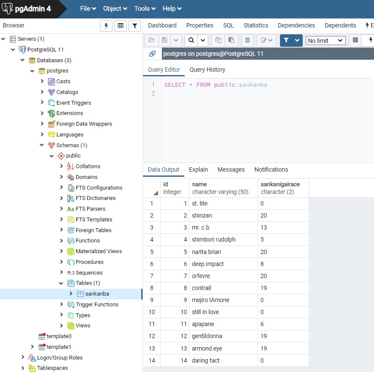Click the Extensions node icon
Viewport: 374px width, 372px height.
pyautogui.click(x=51, y=113)
